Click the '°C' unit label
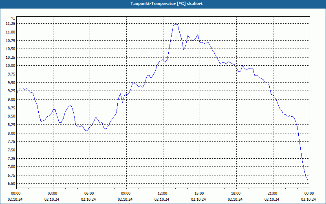326x204 pixels. pyautogui.click(x=13, y=18)
